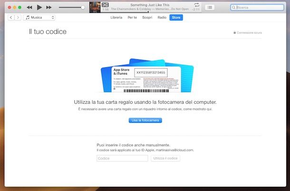This screenshot has width=290, height=191.
Task: Play the current song
Action: tap(39, 8)
